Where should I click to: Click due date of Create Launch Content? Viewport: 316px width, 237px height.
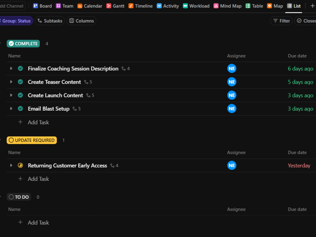(301, 95)
